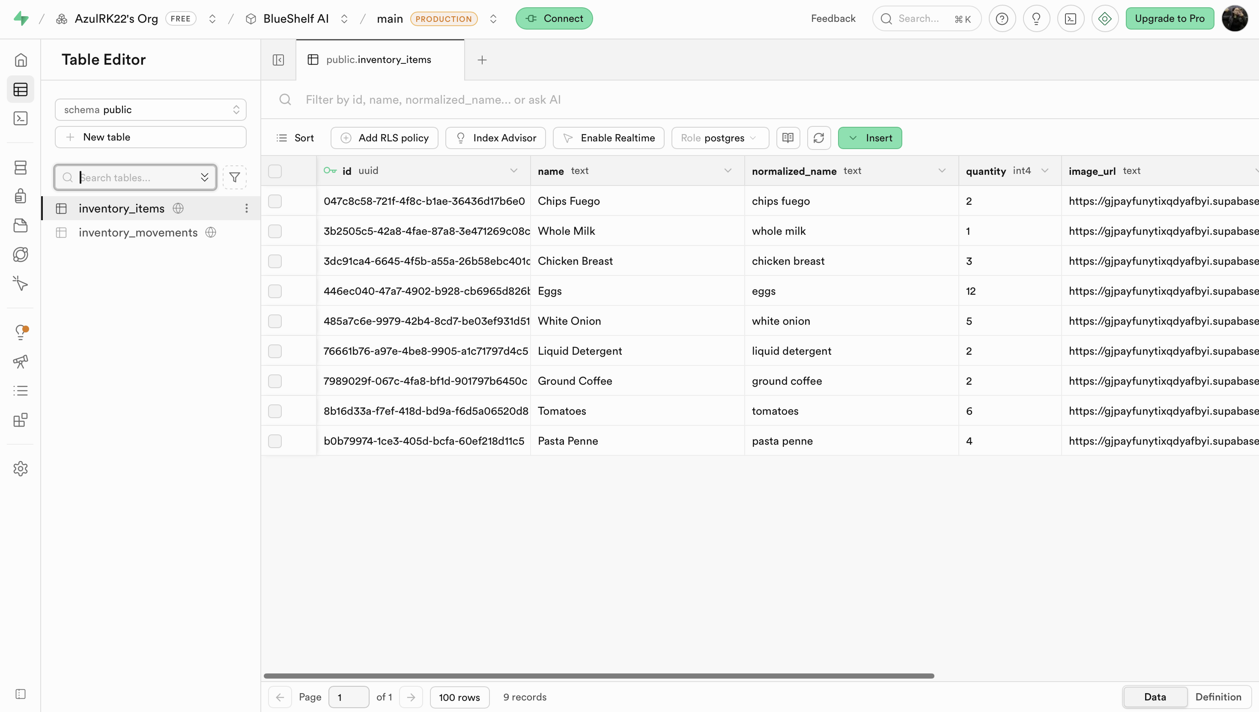Open the Table Editor sidebar icon
The height and width of the screenshot is (712, 1259).
[x=21, y=90]
